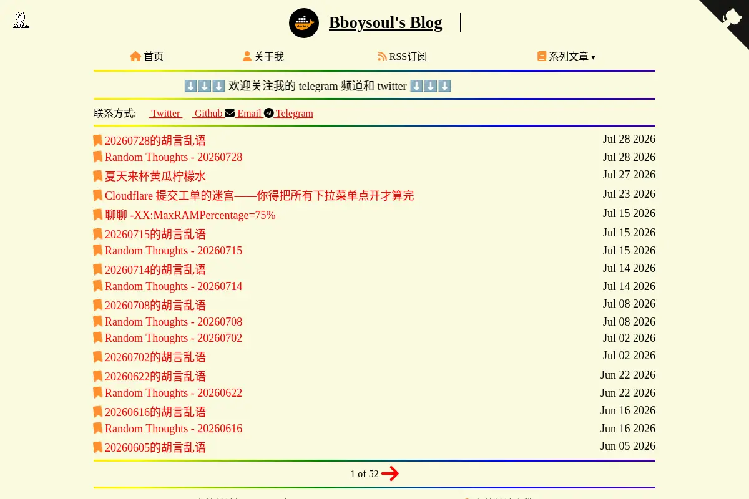Open the Twitter contact link
Viewport: 749px width, 499px height.
165,113
